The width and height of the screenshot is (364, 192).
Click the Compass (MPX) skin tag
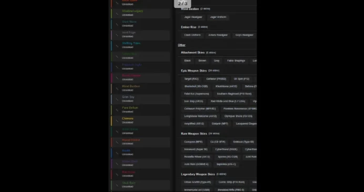point(193,142)
